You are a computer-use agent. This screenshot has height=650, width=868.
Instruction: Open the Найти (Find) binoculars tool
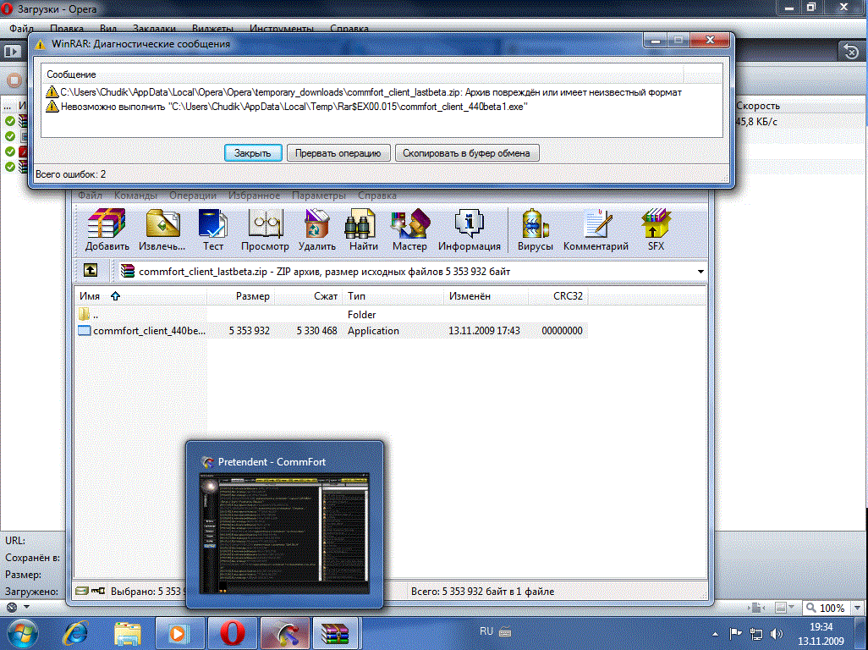[363, 230]
